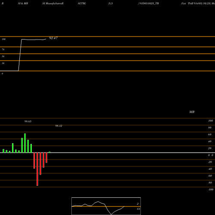Click the '31' label in the mini chart

(x=138, y=209)
